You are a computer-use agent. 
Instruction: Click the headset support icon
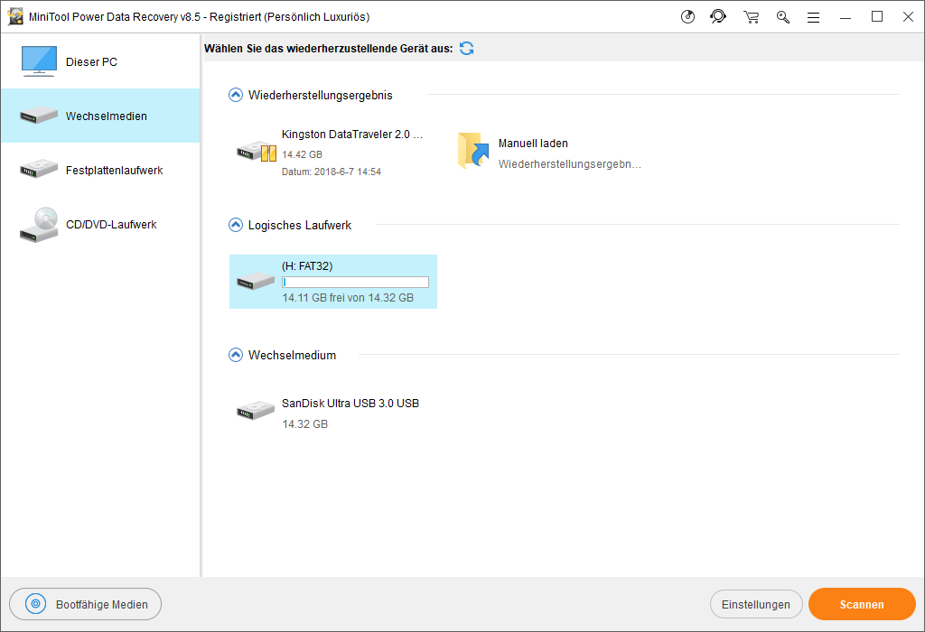tap(718, 16)
